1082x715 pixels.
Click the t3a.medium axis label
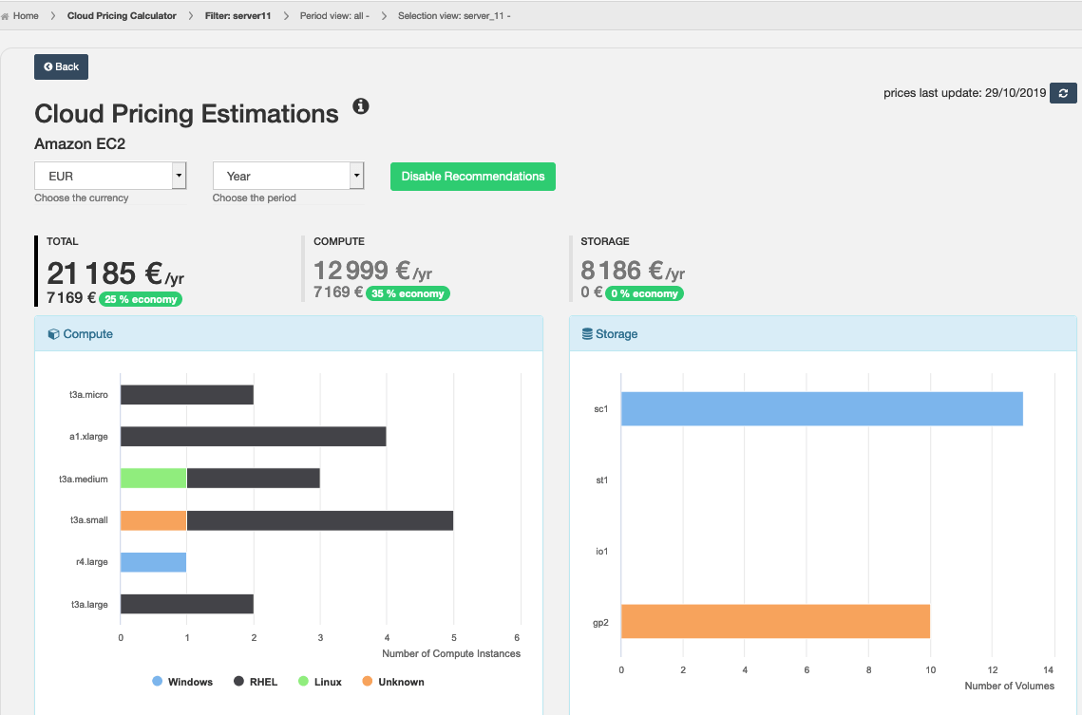84,480
